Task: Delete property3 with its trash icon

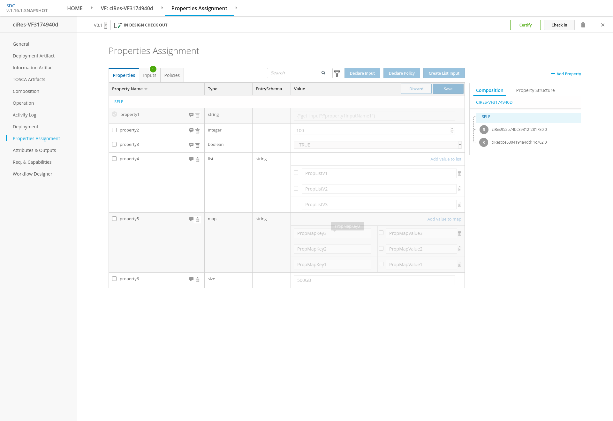Action: tap(197, 145)
